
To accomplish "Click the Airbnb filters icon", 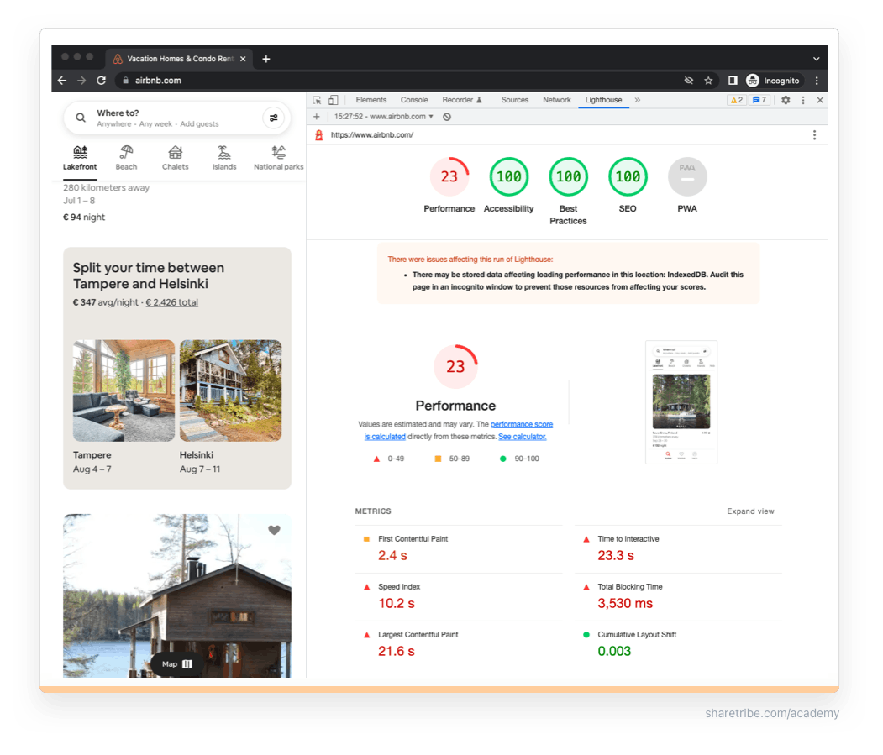I will click(x=273, y=118).
